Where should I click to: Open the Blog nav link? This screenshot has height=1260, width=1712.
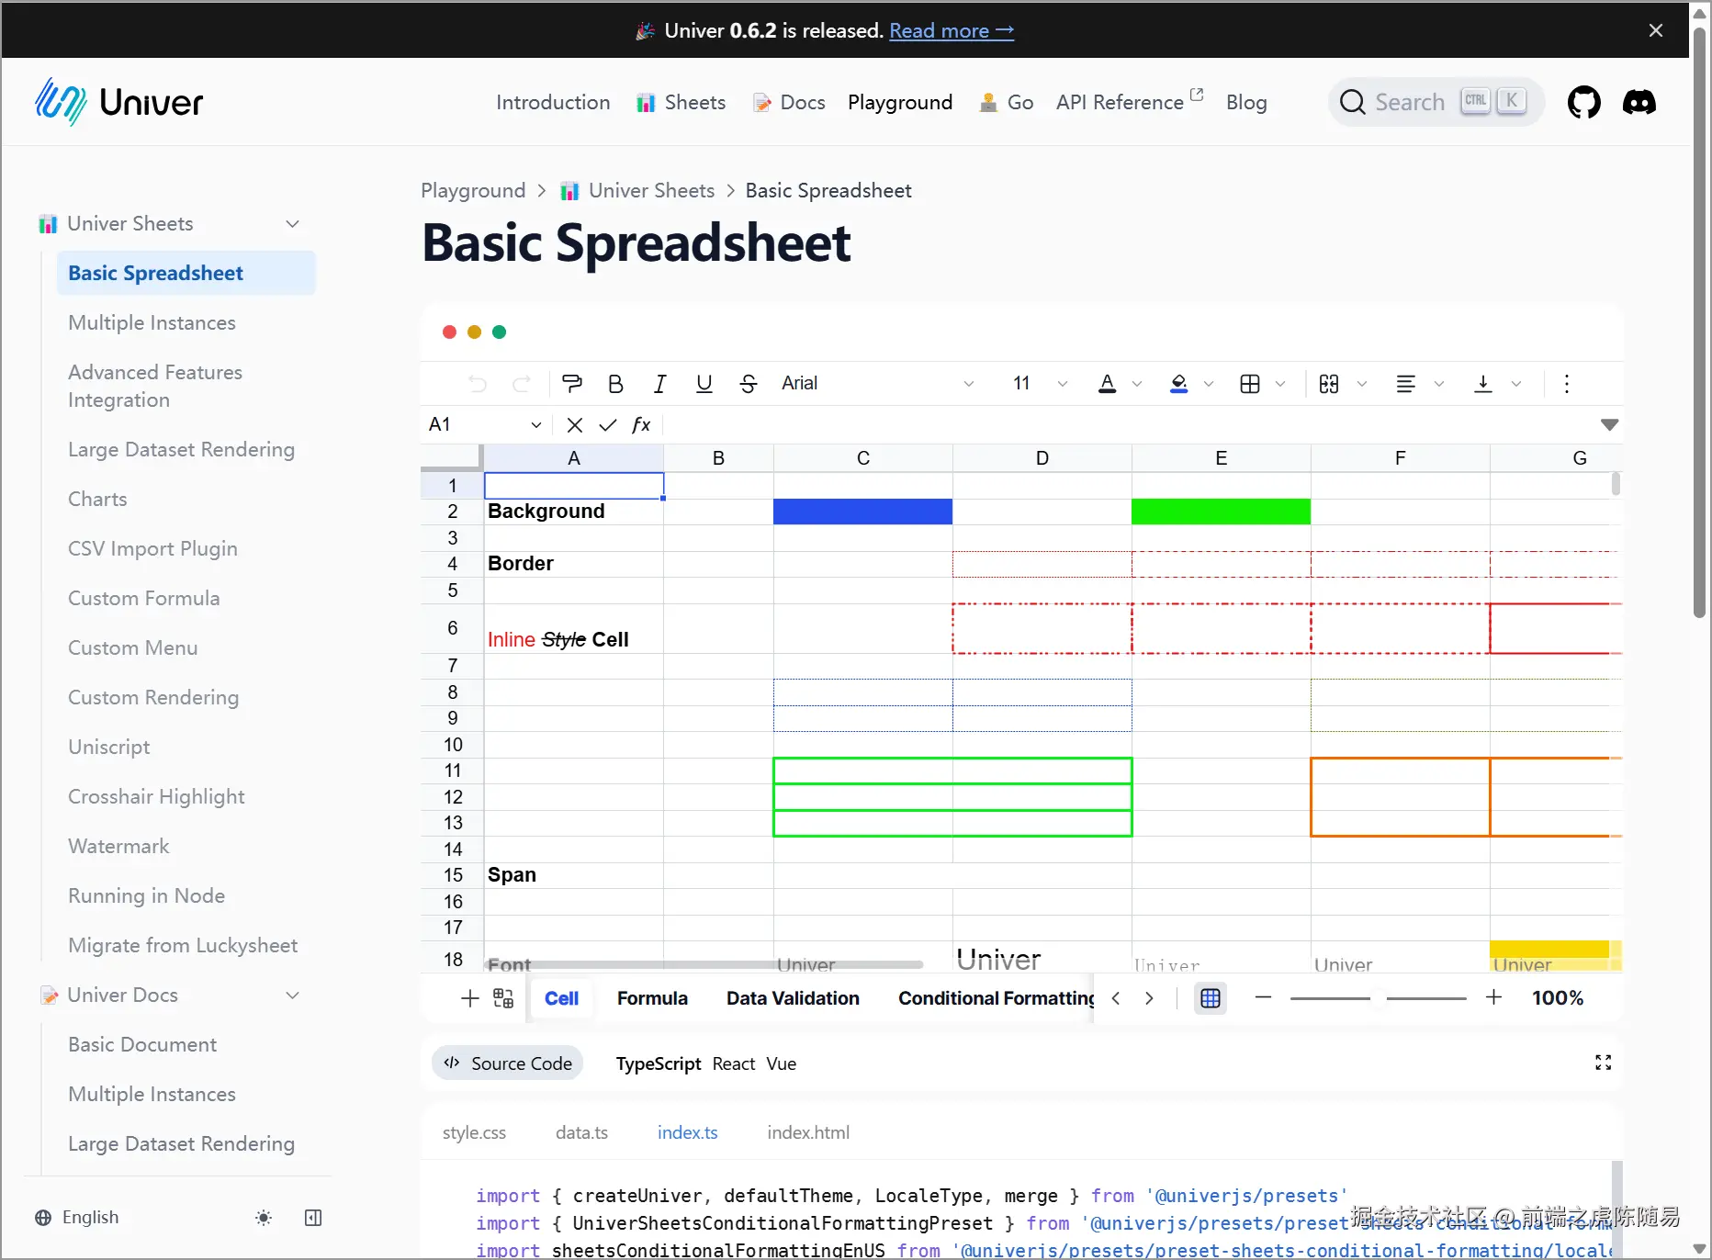[x=1246, y=102]
